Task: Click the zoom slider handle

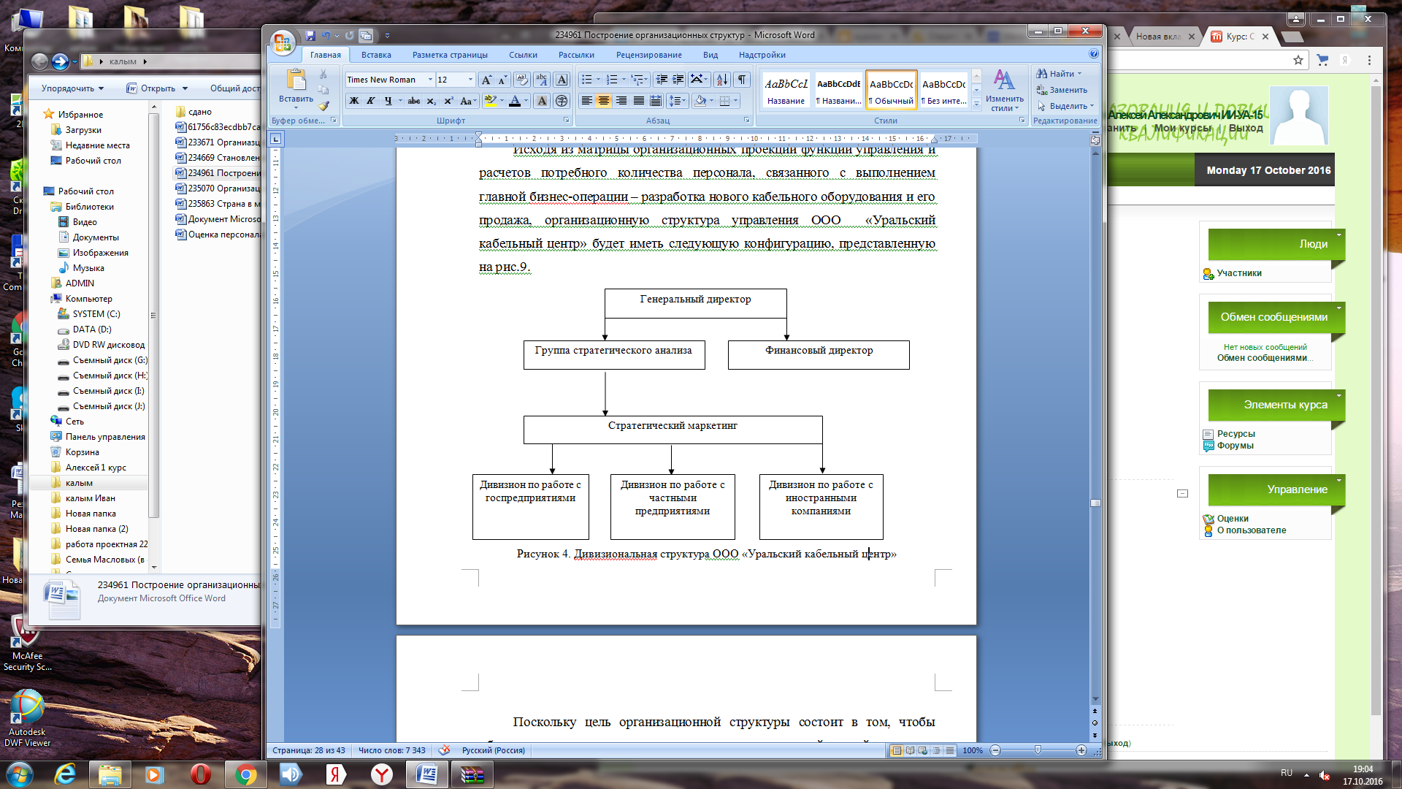Action: coord(1038,750)
